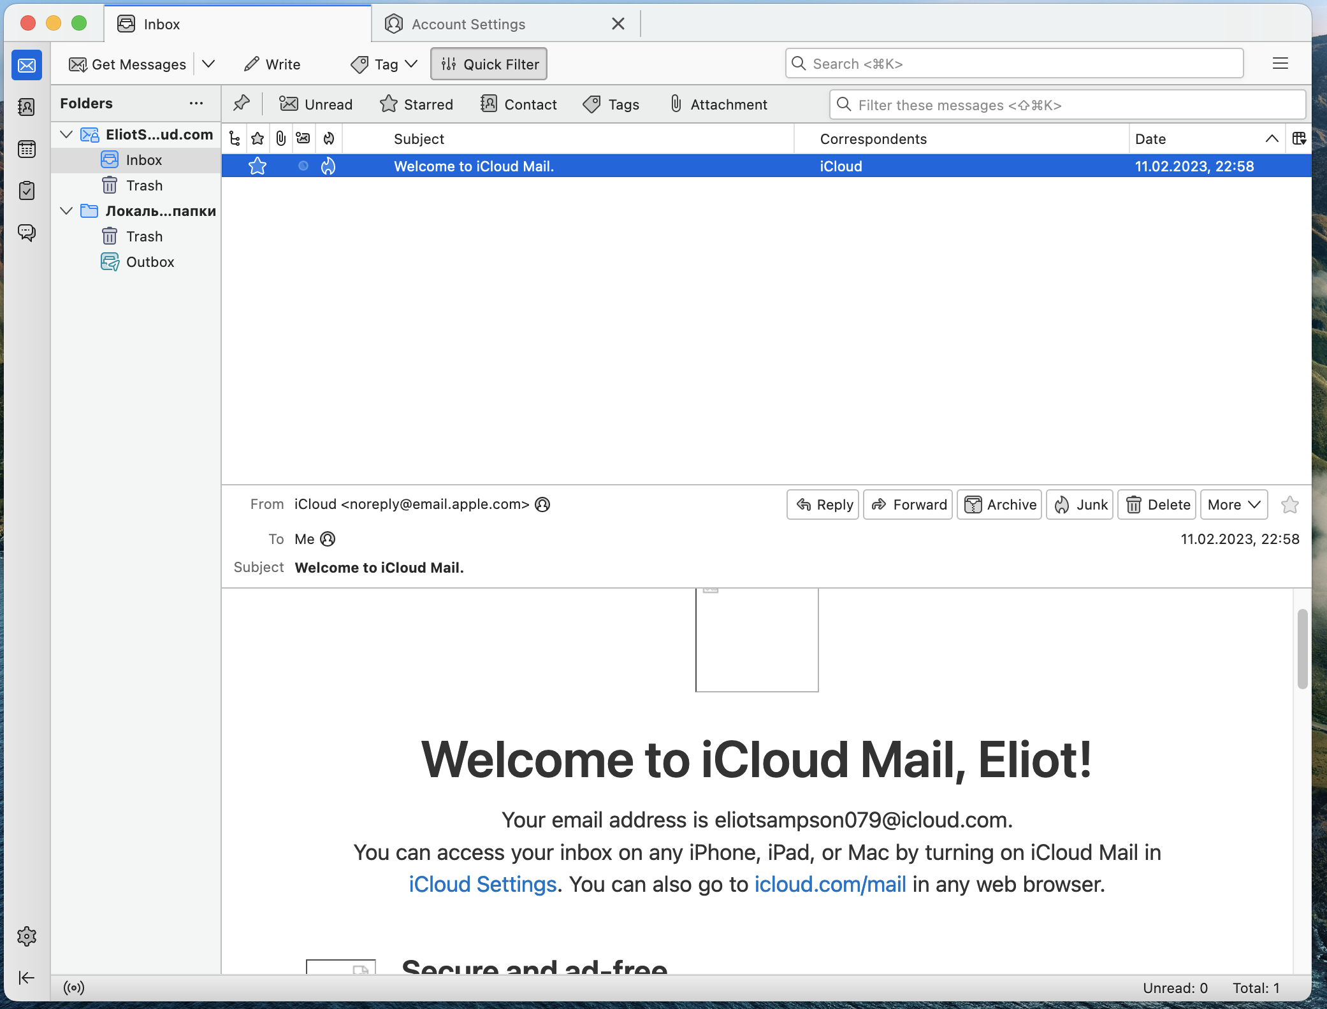Open the Chat space icon
1327x1009 pixels.
pos(27,233)
